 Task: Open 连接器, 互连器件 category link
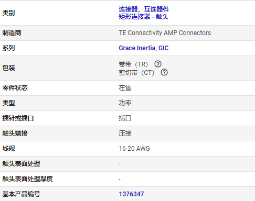tap(144, 9)
